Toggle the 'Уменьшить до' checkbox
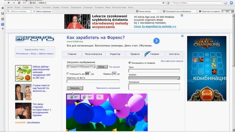The width and height of the screenshot is (235, 132). click(x=68, y=74)
